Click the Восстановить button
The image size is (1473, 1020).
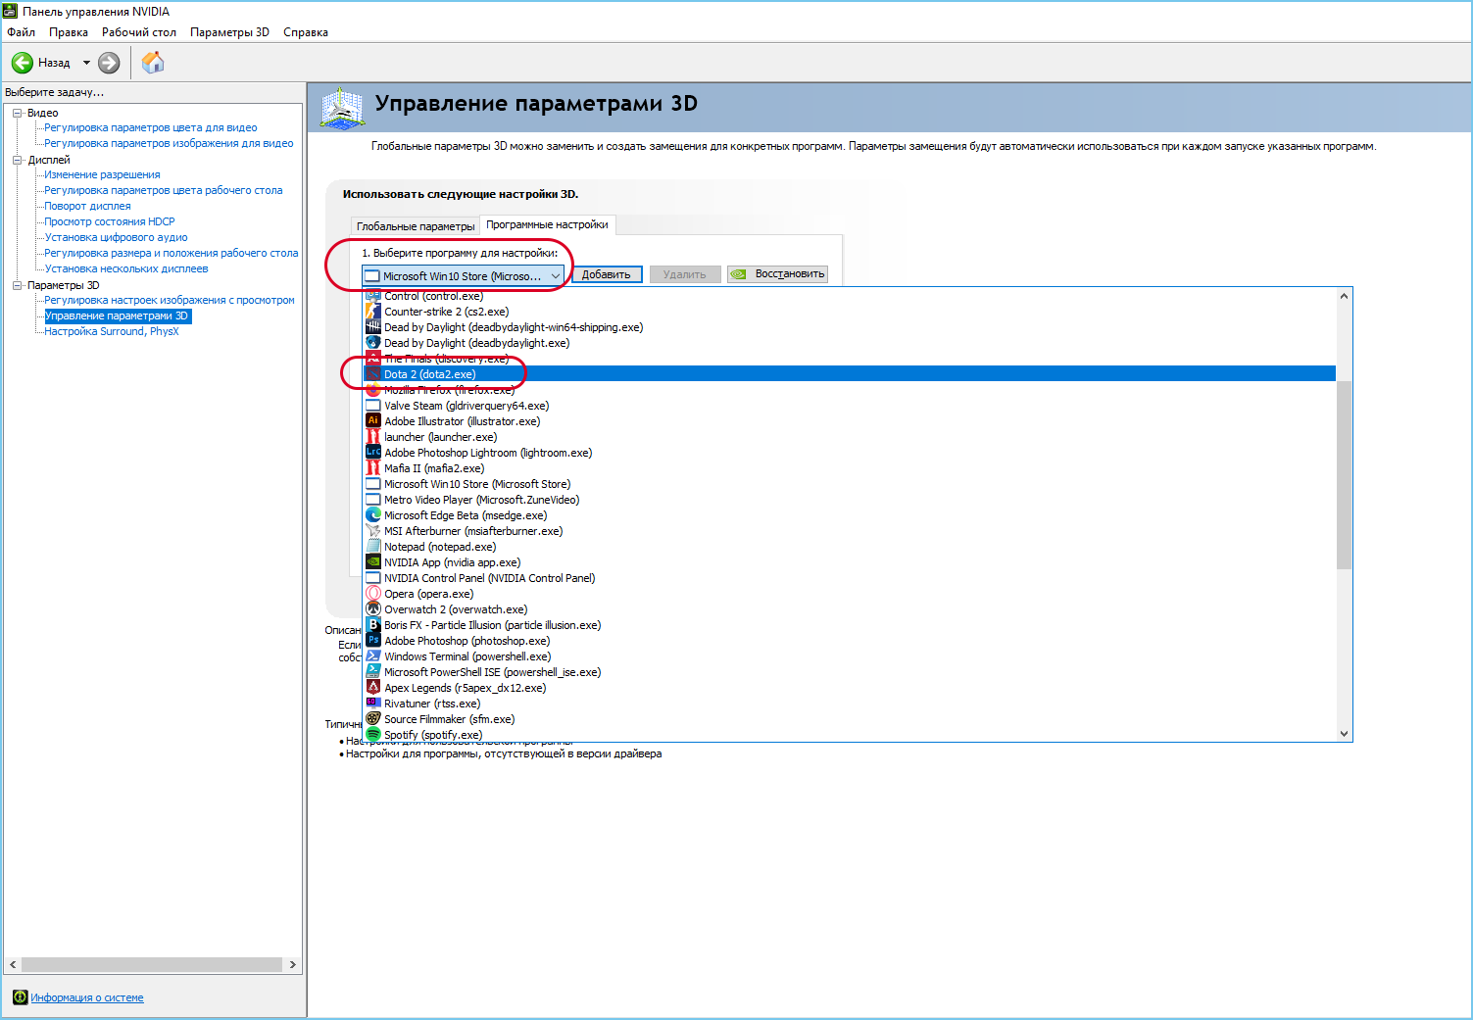tap(777, 274)
